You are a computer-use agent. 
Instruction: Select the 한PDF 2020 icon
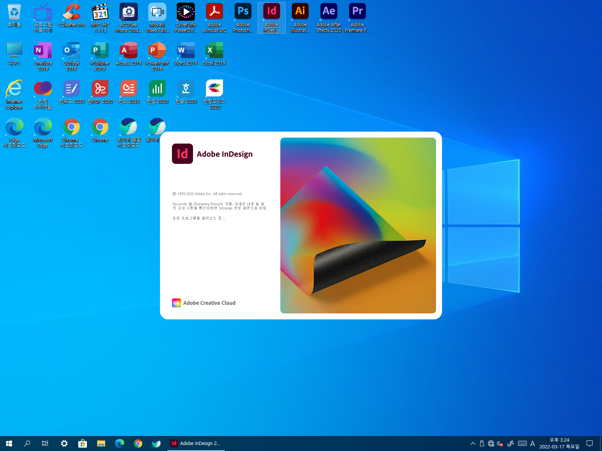(x=100, y=92)
